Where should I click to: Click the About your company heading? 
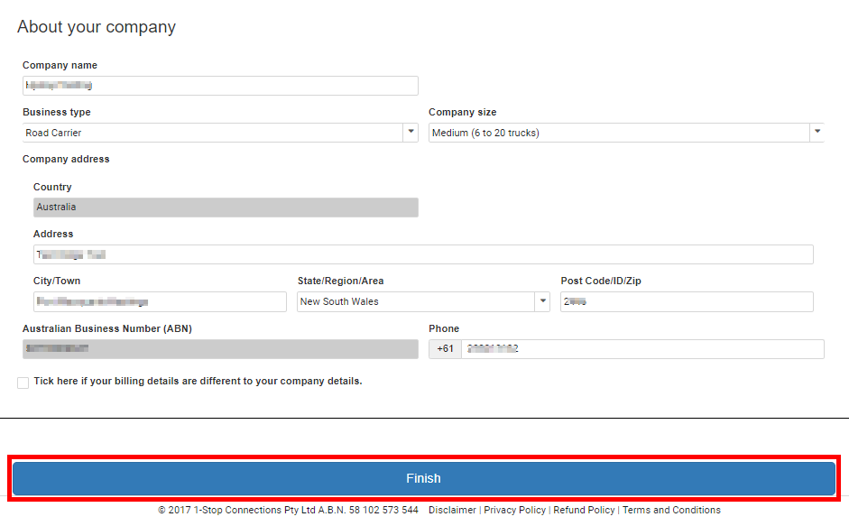coord(97,27)
